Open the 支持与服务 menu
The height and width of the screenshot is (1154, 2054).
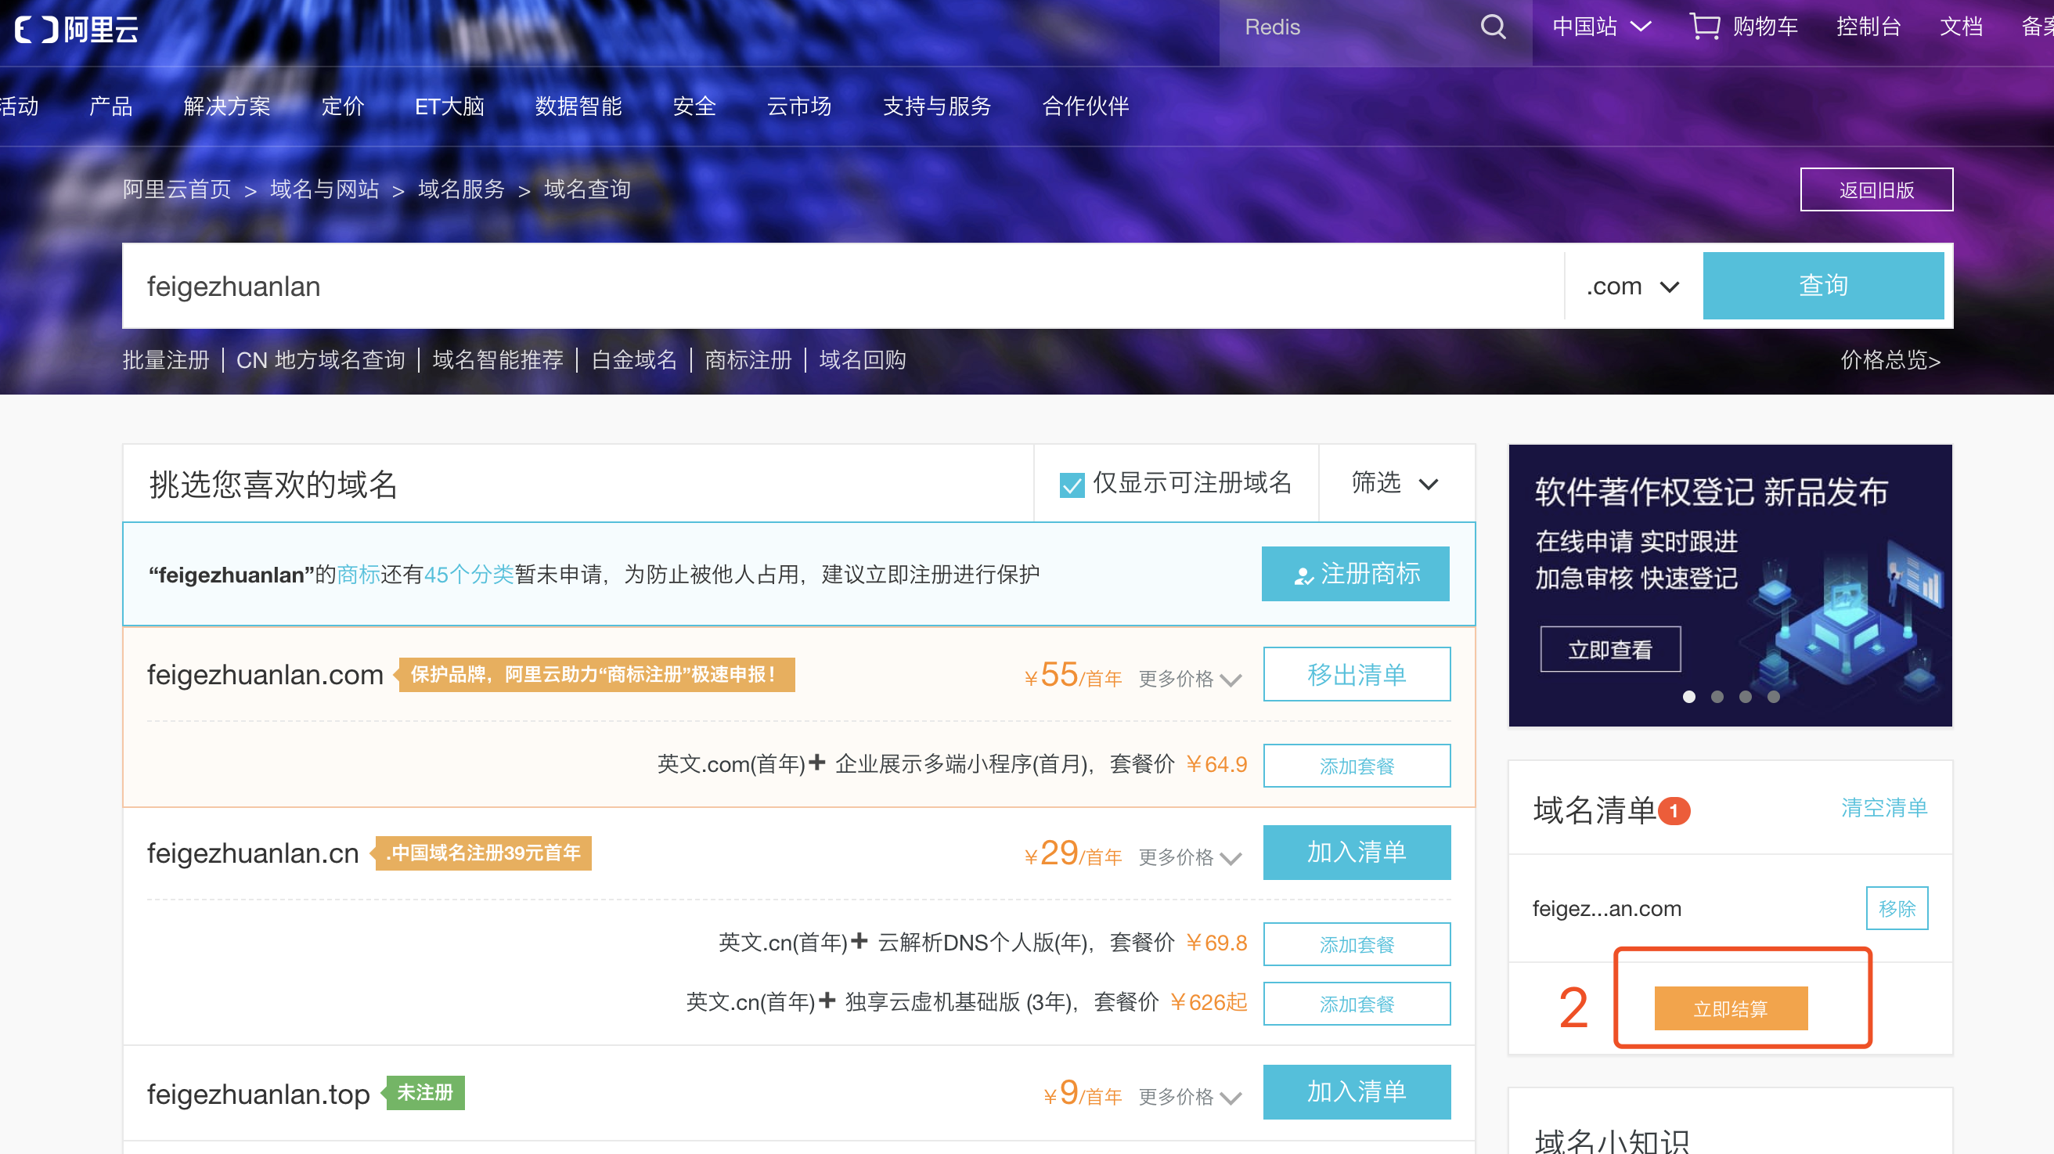[x=937, y=106]
